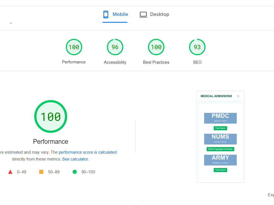
Task: Click the Accessibility label
Action: coord(115,62)
